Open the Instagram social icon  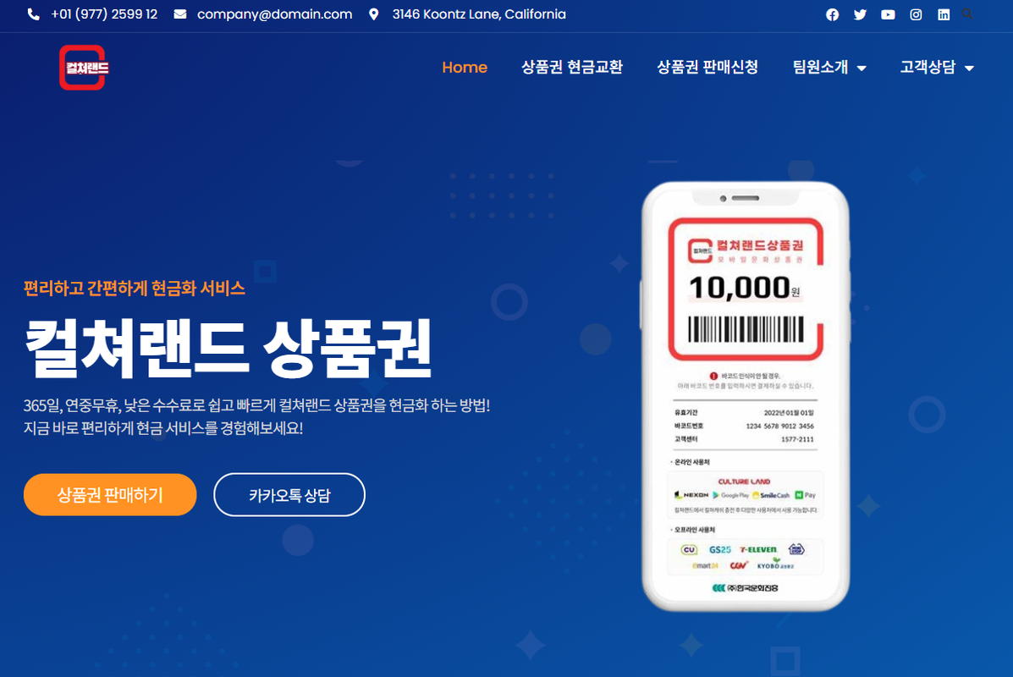[x=916, y=14]
